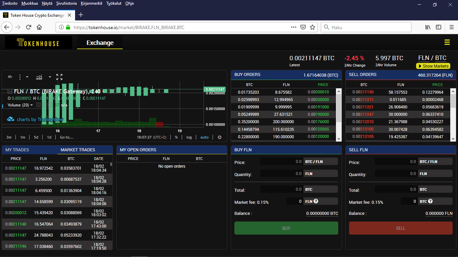Select the 1d chart range
This screenshot has width=458, height=257.
point(49,137)
